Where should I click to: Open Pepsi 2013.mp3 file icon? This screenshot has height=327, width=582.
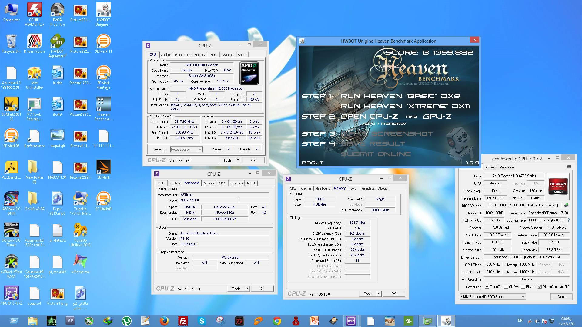[x=57, y=203]
